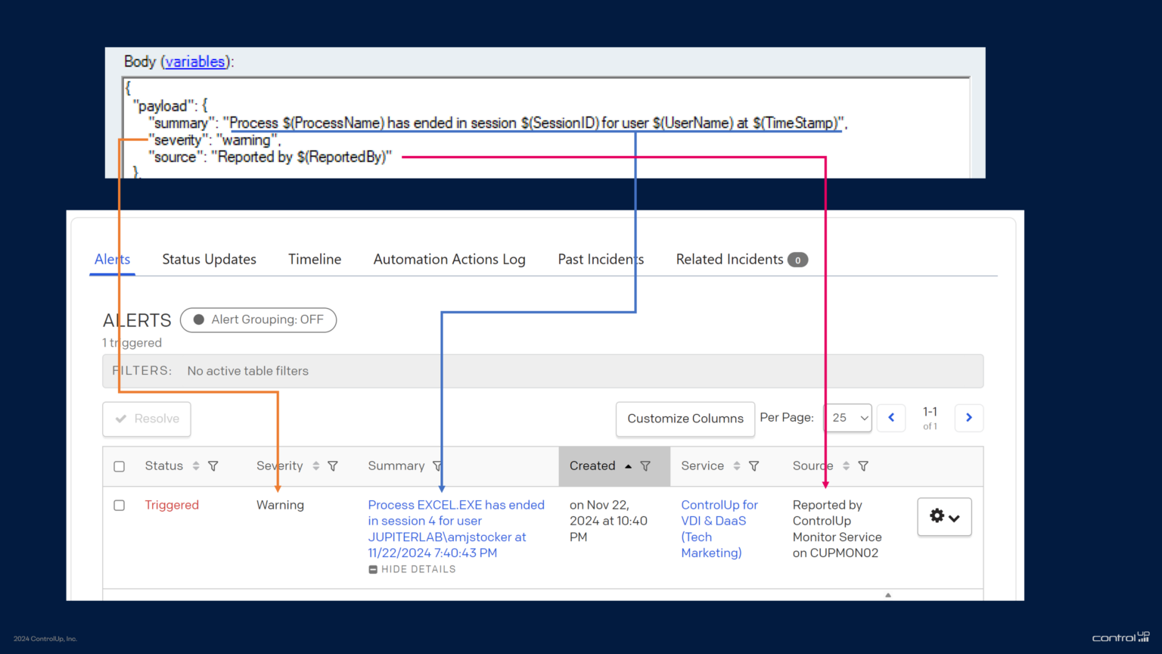Open the Service column filter
The width and height of the screenshot is (1162, 654).
[x=754, y=466]
